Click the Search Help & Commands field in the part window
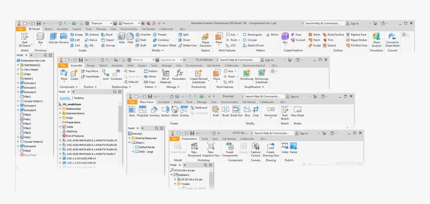Viewport: 430px width, 204px height. pos(324,23)
